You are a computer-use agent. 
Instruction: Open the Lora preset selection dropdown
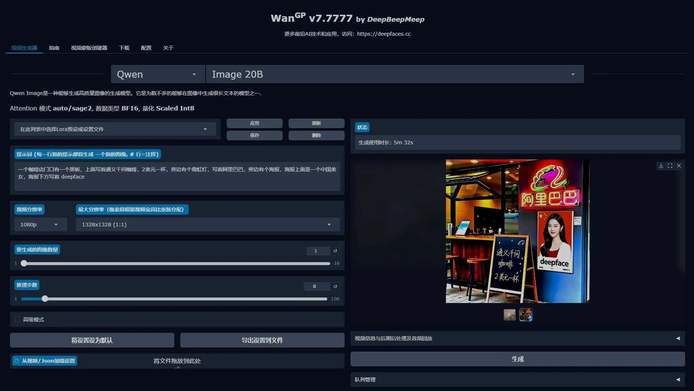[115, 129]
